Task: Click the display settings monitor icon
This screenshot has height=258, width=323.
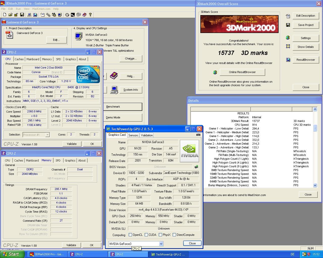Action: click(78, 36)
